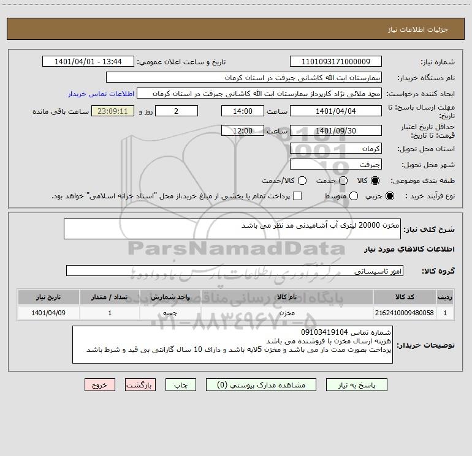472x456 pixels.
Task: Click the چاپ print button
Action: point(181,385)
